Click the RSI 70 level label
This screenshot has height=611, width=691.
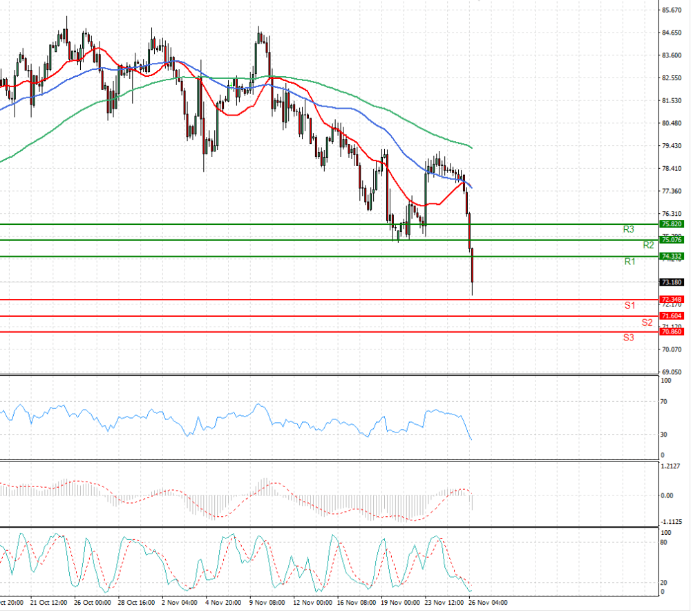[663, 402]
